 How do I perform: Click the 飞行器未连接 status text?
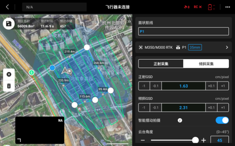click(117, 7)
